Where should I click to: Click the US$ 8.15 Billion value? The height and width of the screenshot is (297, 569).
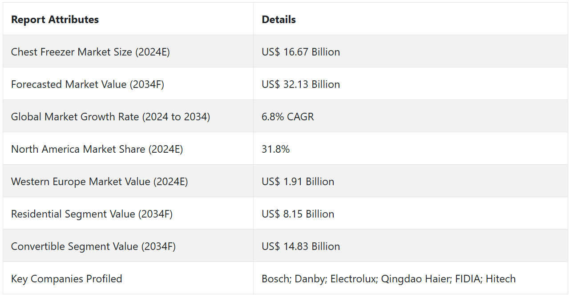(x=298, y=214)
